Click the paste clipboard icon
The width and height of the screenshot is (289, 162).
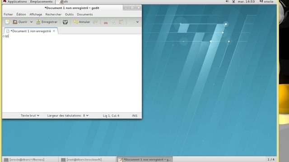(x=121, y=22)
